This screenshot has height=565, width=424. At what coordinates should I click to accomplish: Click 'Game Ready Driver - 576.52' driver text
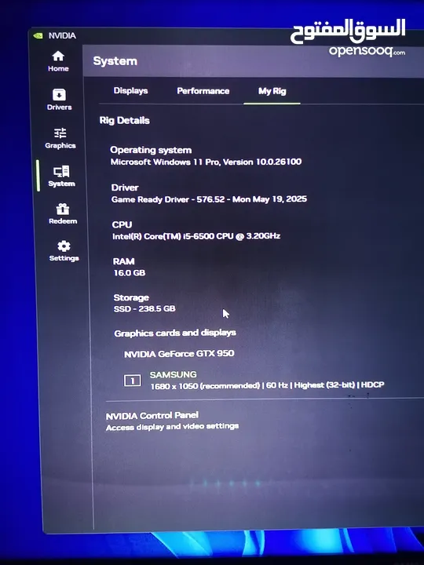tap(168, 199)
